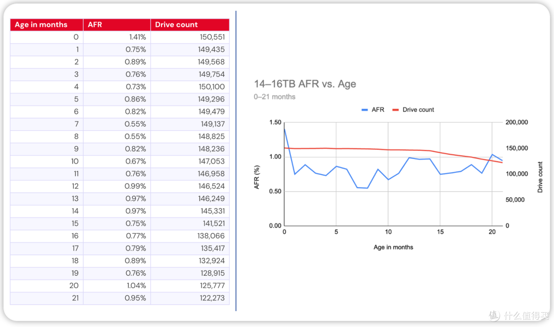Click the x-axis tick labeled 15
Screen dimensions: 554x327
(440, 232)
